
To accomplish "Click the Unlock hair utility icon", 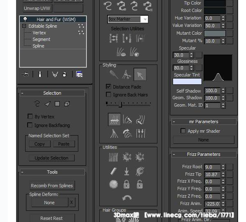I will pyautogui.click(x=140, y=184).
